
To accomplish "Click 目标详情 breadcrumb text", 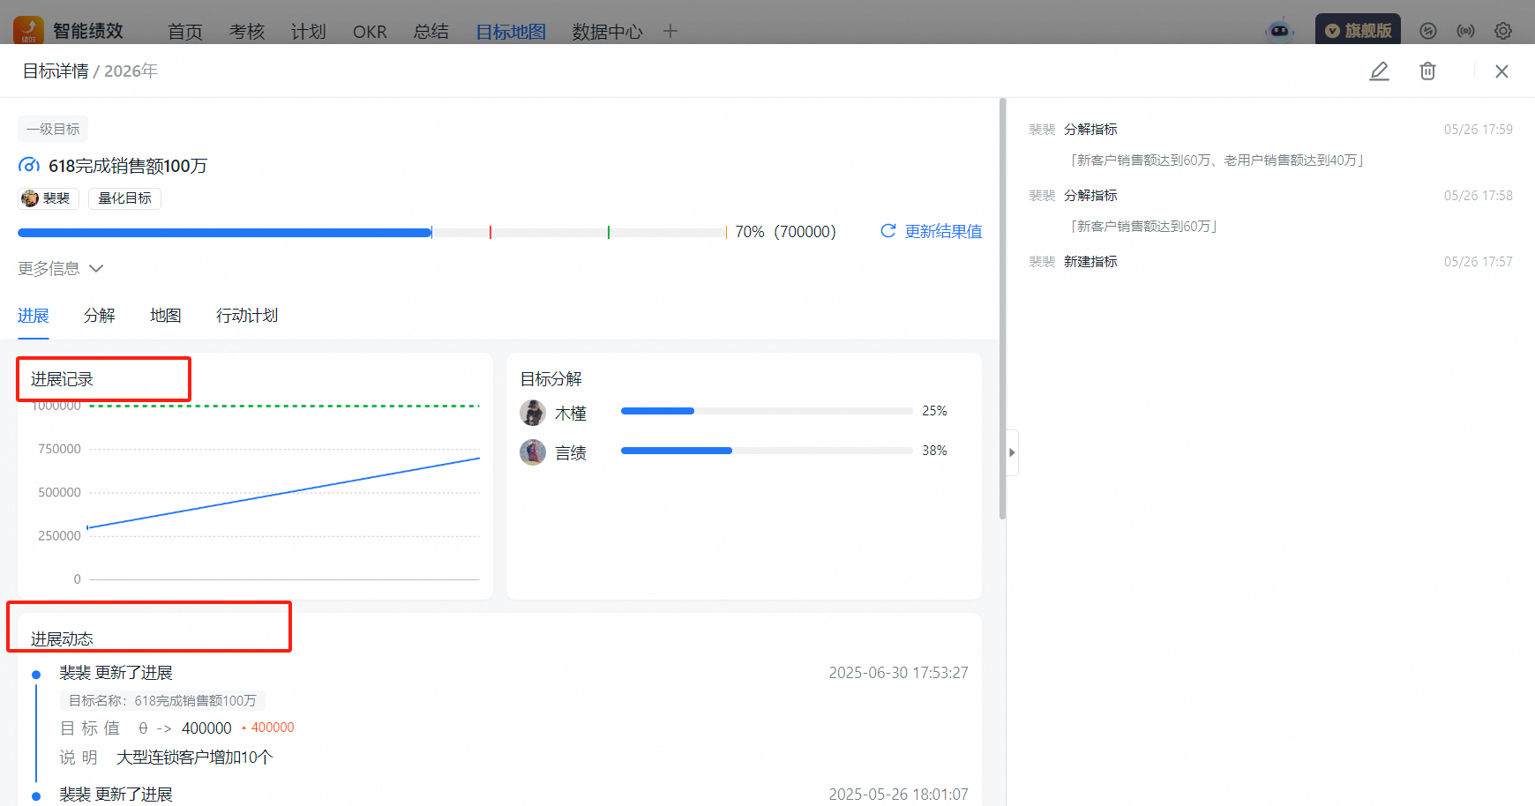I will point(56,71).
